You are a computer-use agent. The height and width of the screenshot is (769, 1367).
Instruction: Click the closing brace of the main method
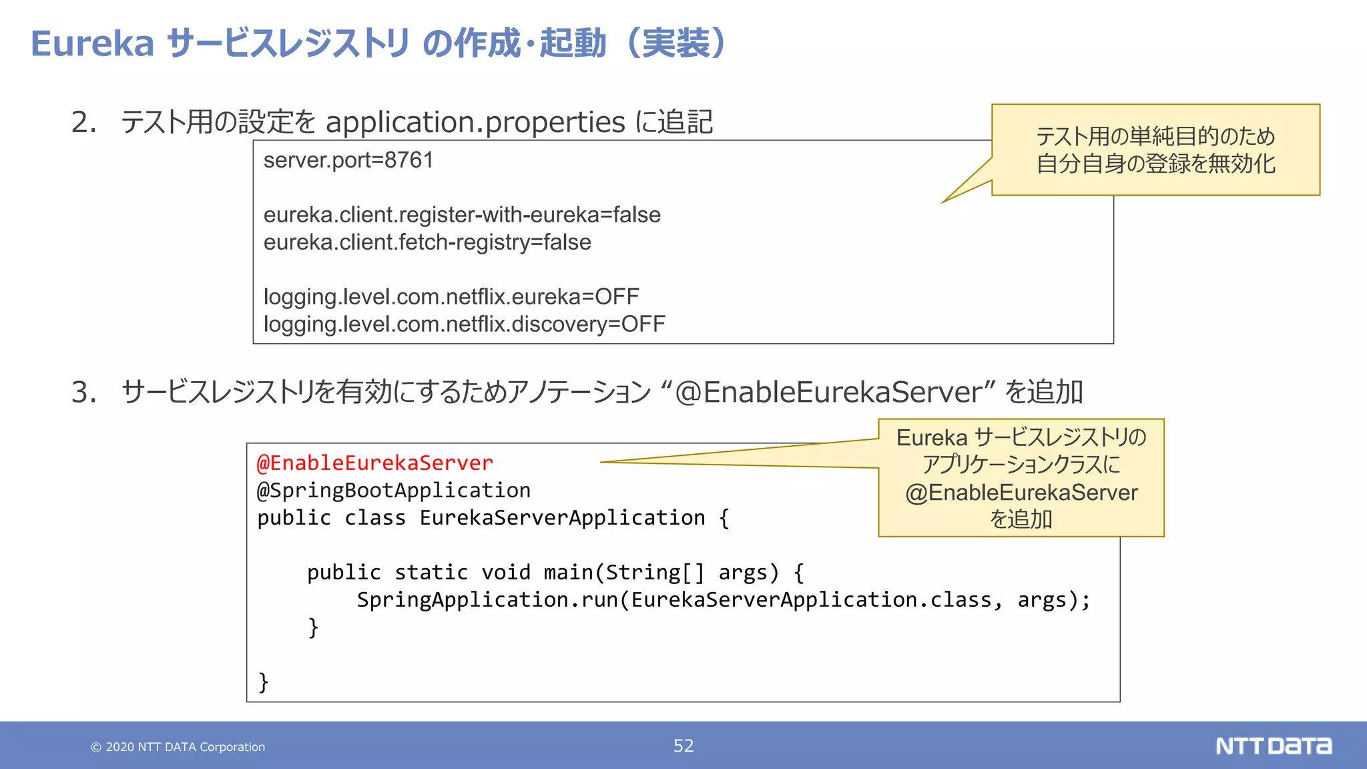(313, 627)
